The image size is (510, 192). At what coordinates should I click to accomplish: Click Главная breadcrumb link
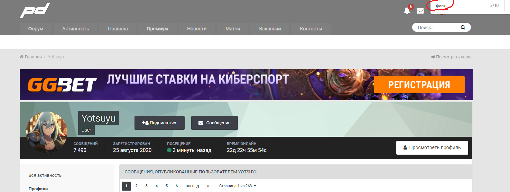coord(33,57)
